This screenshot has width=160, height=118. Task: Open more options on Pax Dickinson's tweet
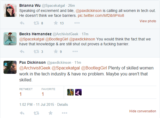[x=65, y=113]
